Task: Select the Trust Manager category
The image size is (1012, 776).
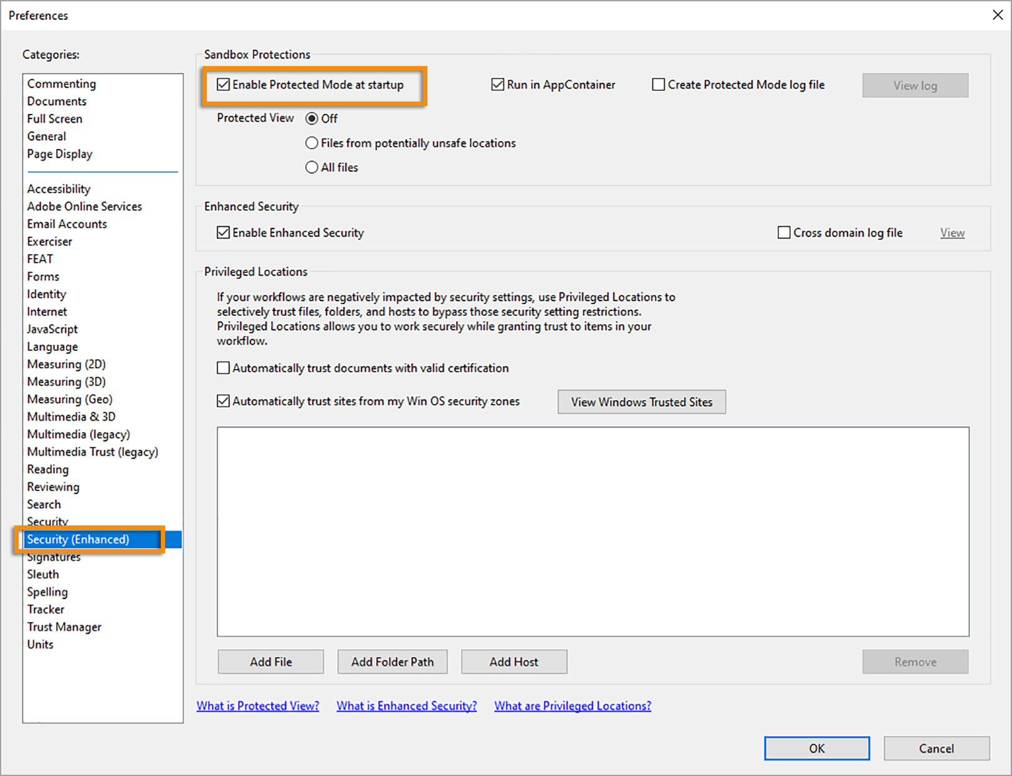Action: 64,626
